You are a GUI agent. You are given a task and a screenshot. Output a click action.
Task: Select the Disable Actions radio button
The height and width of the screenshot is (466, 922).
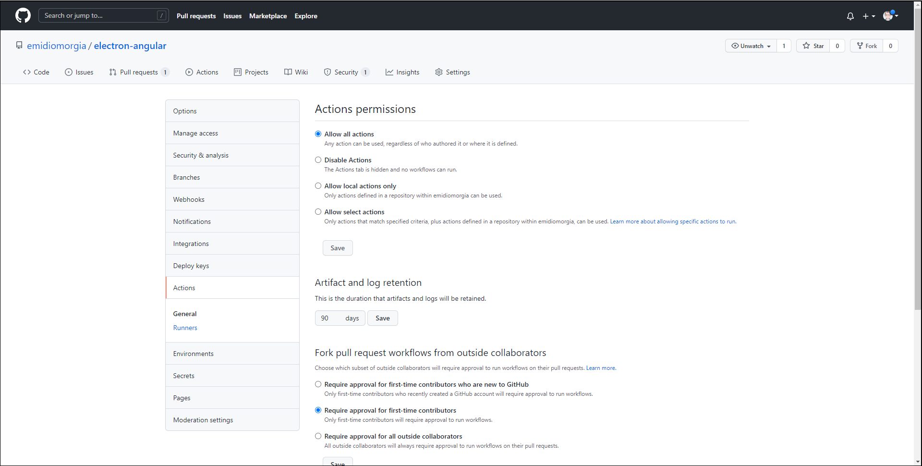tap(318, 160)
